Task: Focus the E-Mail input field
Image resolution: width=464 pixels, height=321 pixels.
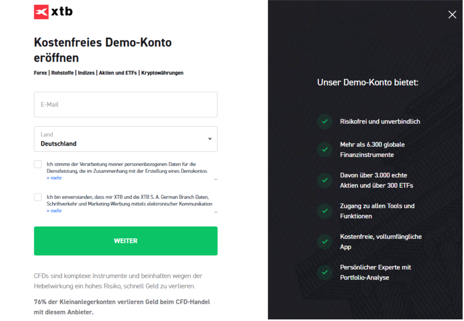Action: click(x=125, y=105)
